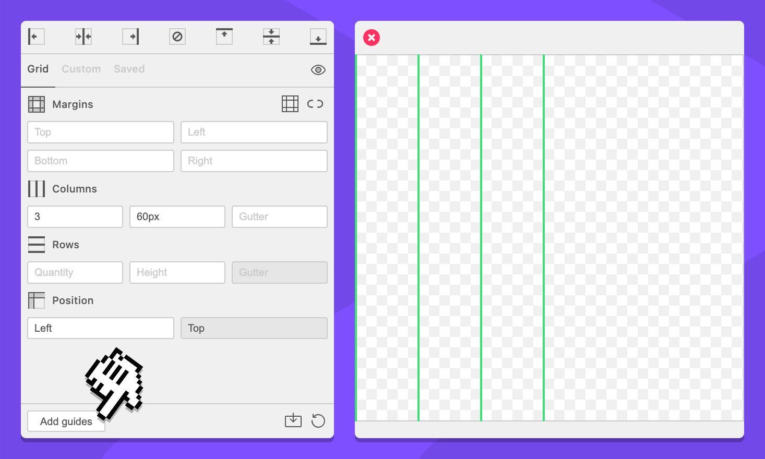Toggle guides visibility with eye icon
765x459 pixels.
318,70
